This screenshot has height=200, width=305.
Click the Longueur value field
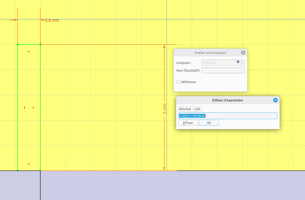click(218, 63)
